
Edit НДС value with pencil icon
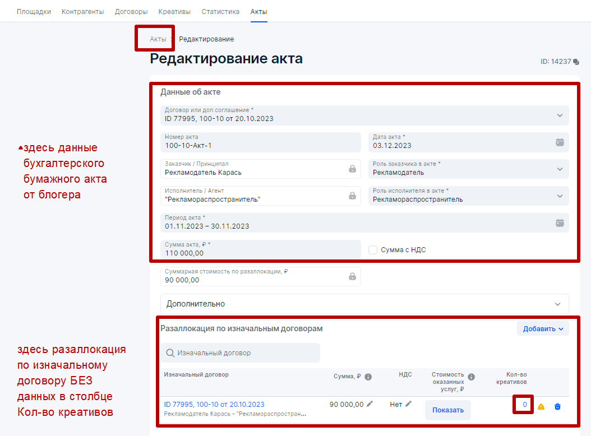coord(409,404)
